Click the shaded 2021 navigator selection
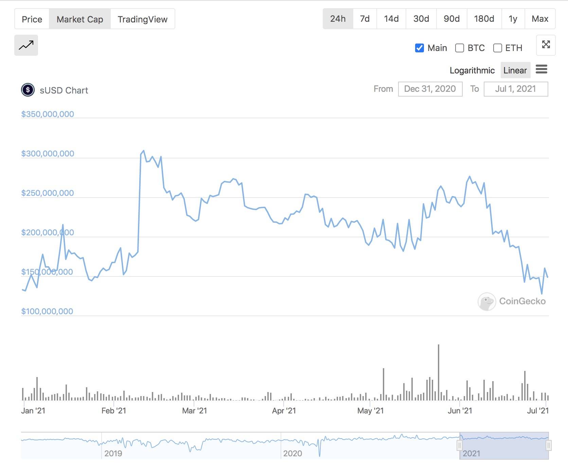 [504, 446]
